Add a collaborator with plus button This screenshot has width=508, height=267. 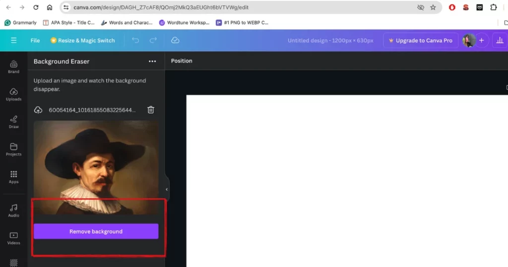point(482,40)
